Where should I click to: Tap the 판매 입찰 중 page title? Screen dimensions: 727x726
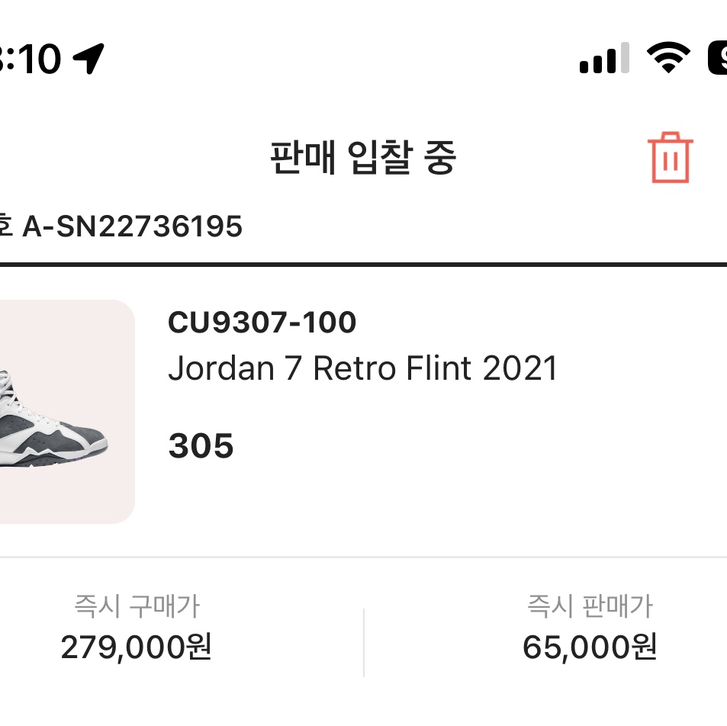coord(363,158)
